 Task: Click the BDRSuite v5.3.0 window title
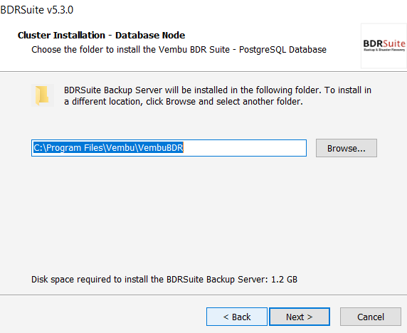click(37, 10)
